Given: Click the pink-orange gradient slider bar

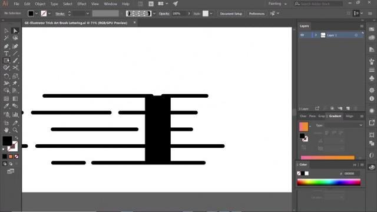Looking at the screenshot, I should 328,158.
